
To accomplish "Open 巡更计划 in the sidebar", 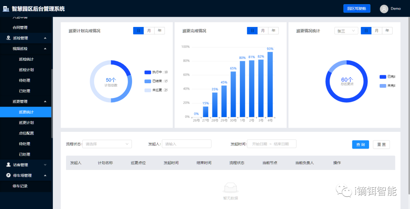I will tap(26, 123).
